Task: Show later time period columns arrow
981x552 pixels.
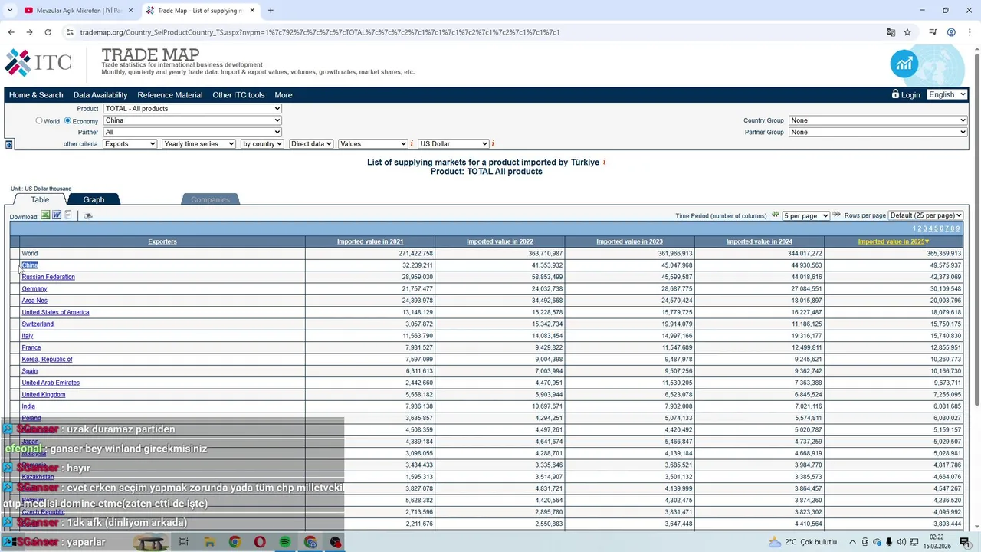Action: pos(836,215)
